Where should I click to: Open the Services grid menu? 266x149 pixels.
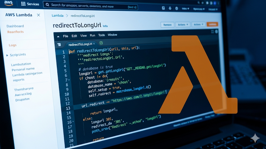click(x=30, y=4)
